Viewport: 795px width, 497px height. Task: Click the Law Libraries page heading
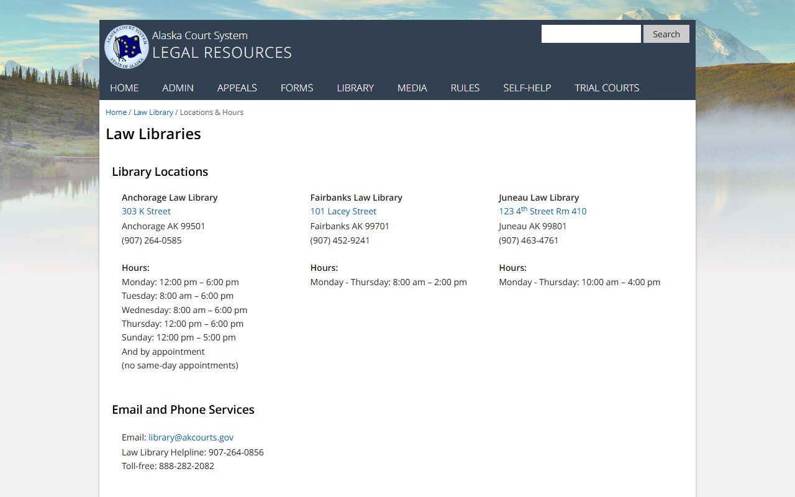(x=153, y=134)
